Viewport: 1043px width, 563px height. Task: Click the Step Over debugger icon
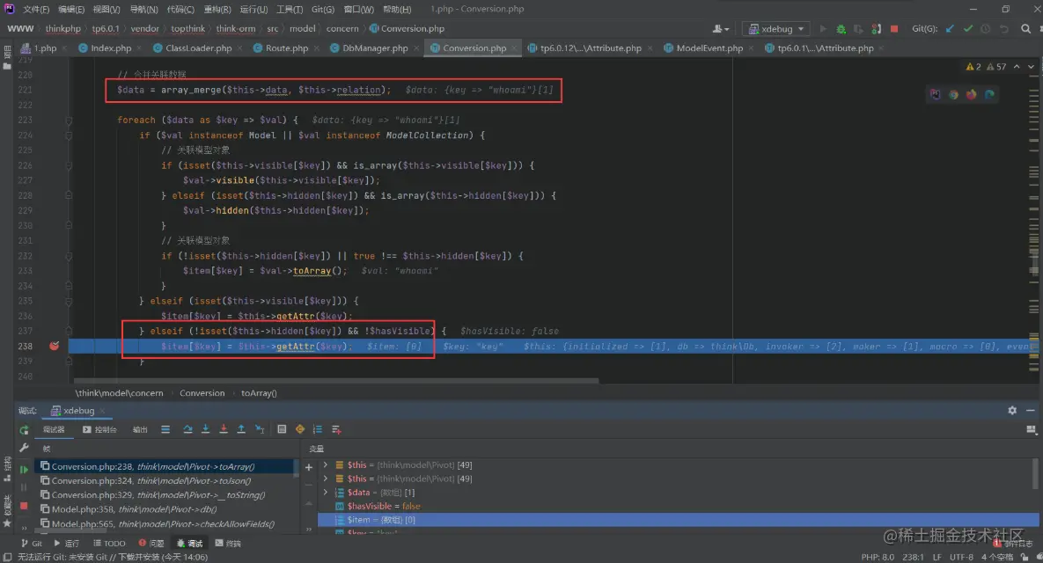[187, 429]
